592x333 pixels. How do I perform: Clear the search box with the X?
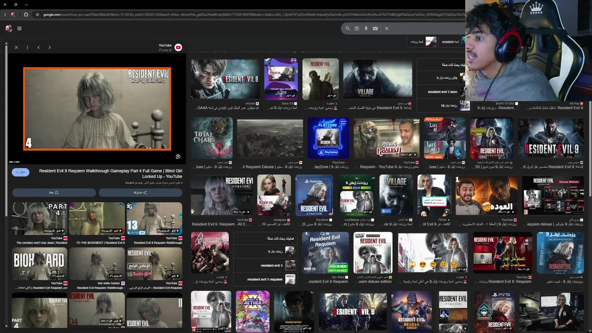point(387,28)
